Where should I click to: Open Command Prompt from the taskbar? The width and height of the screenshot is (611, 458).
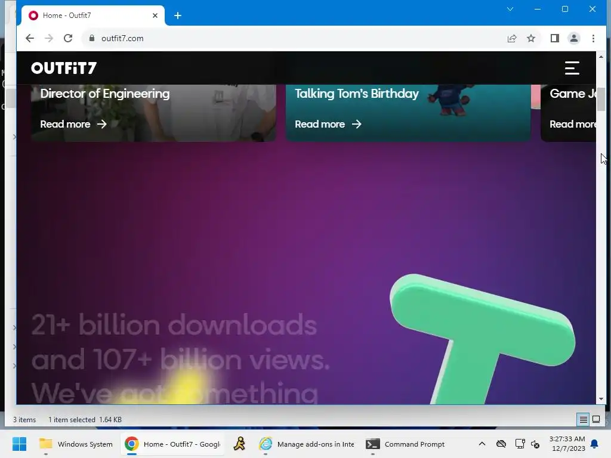point(405,444)
